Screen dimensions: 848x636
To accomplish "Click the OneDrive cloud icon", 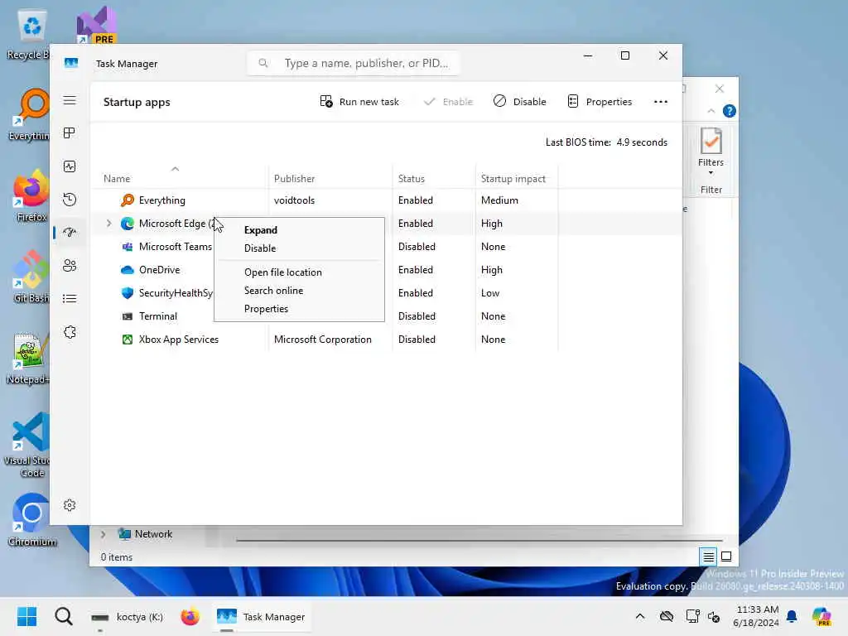I will (127, 270).
